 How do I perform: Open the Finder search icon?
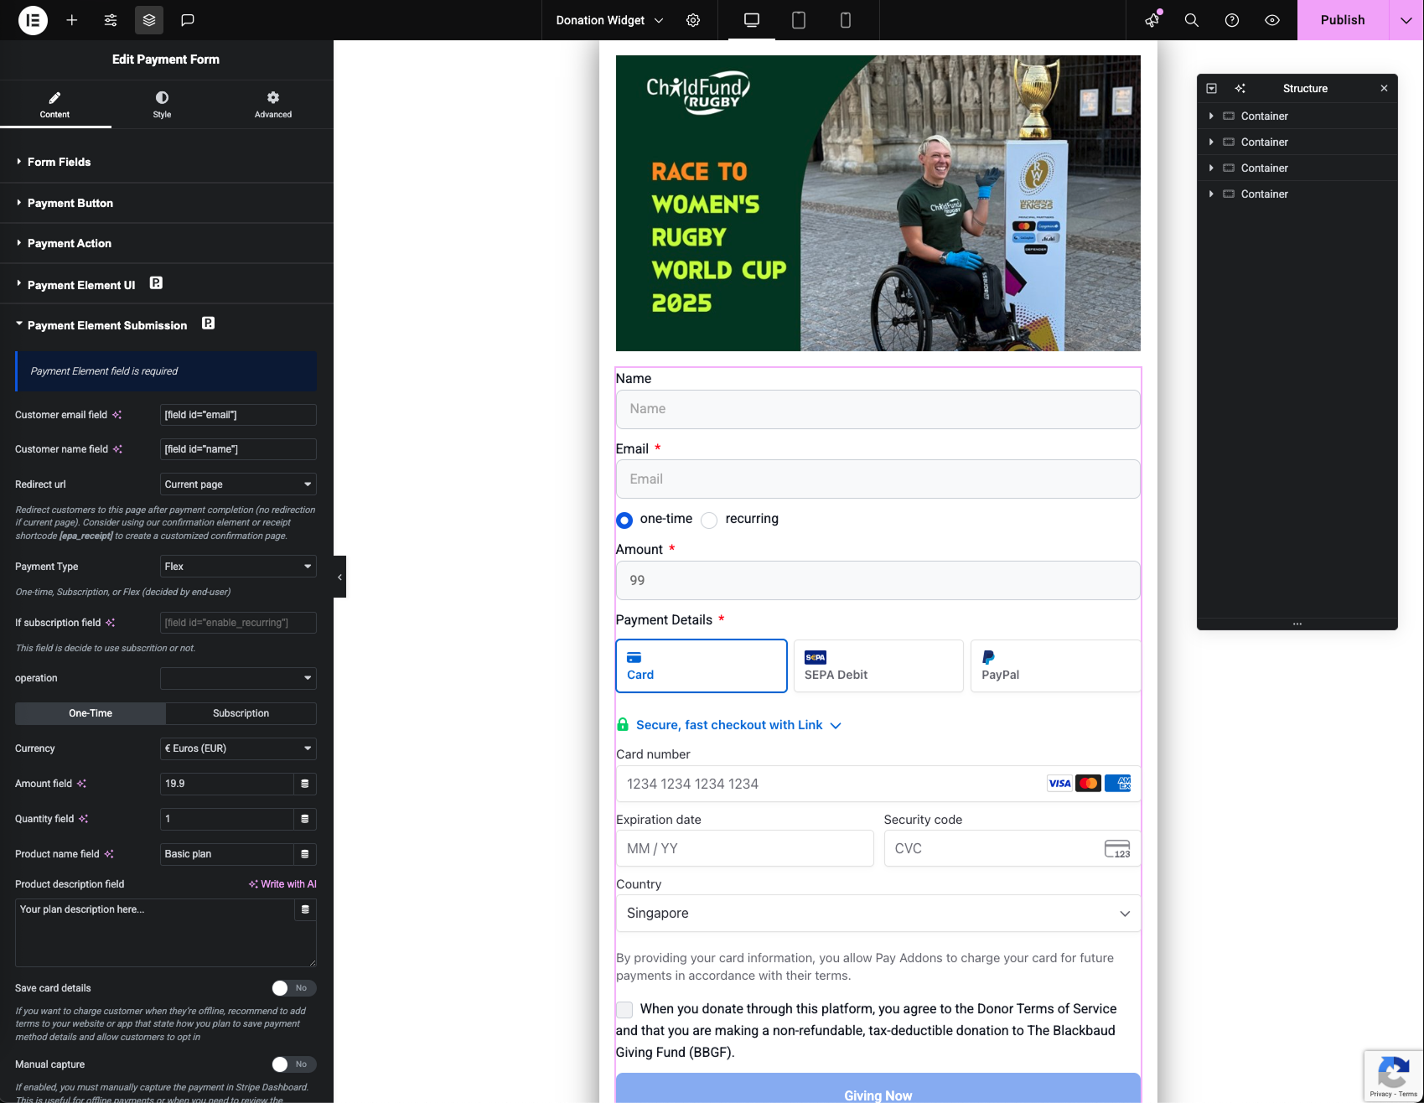(1191, 20)
